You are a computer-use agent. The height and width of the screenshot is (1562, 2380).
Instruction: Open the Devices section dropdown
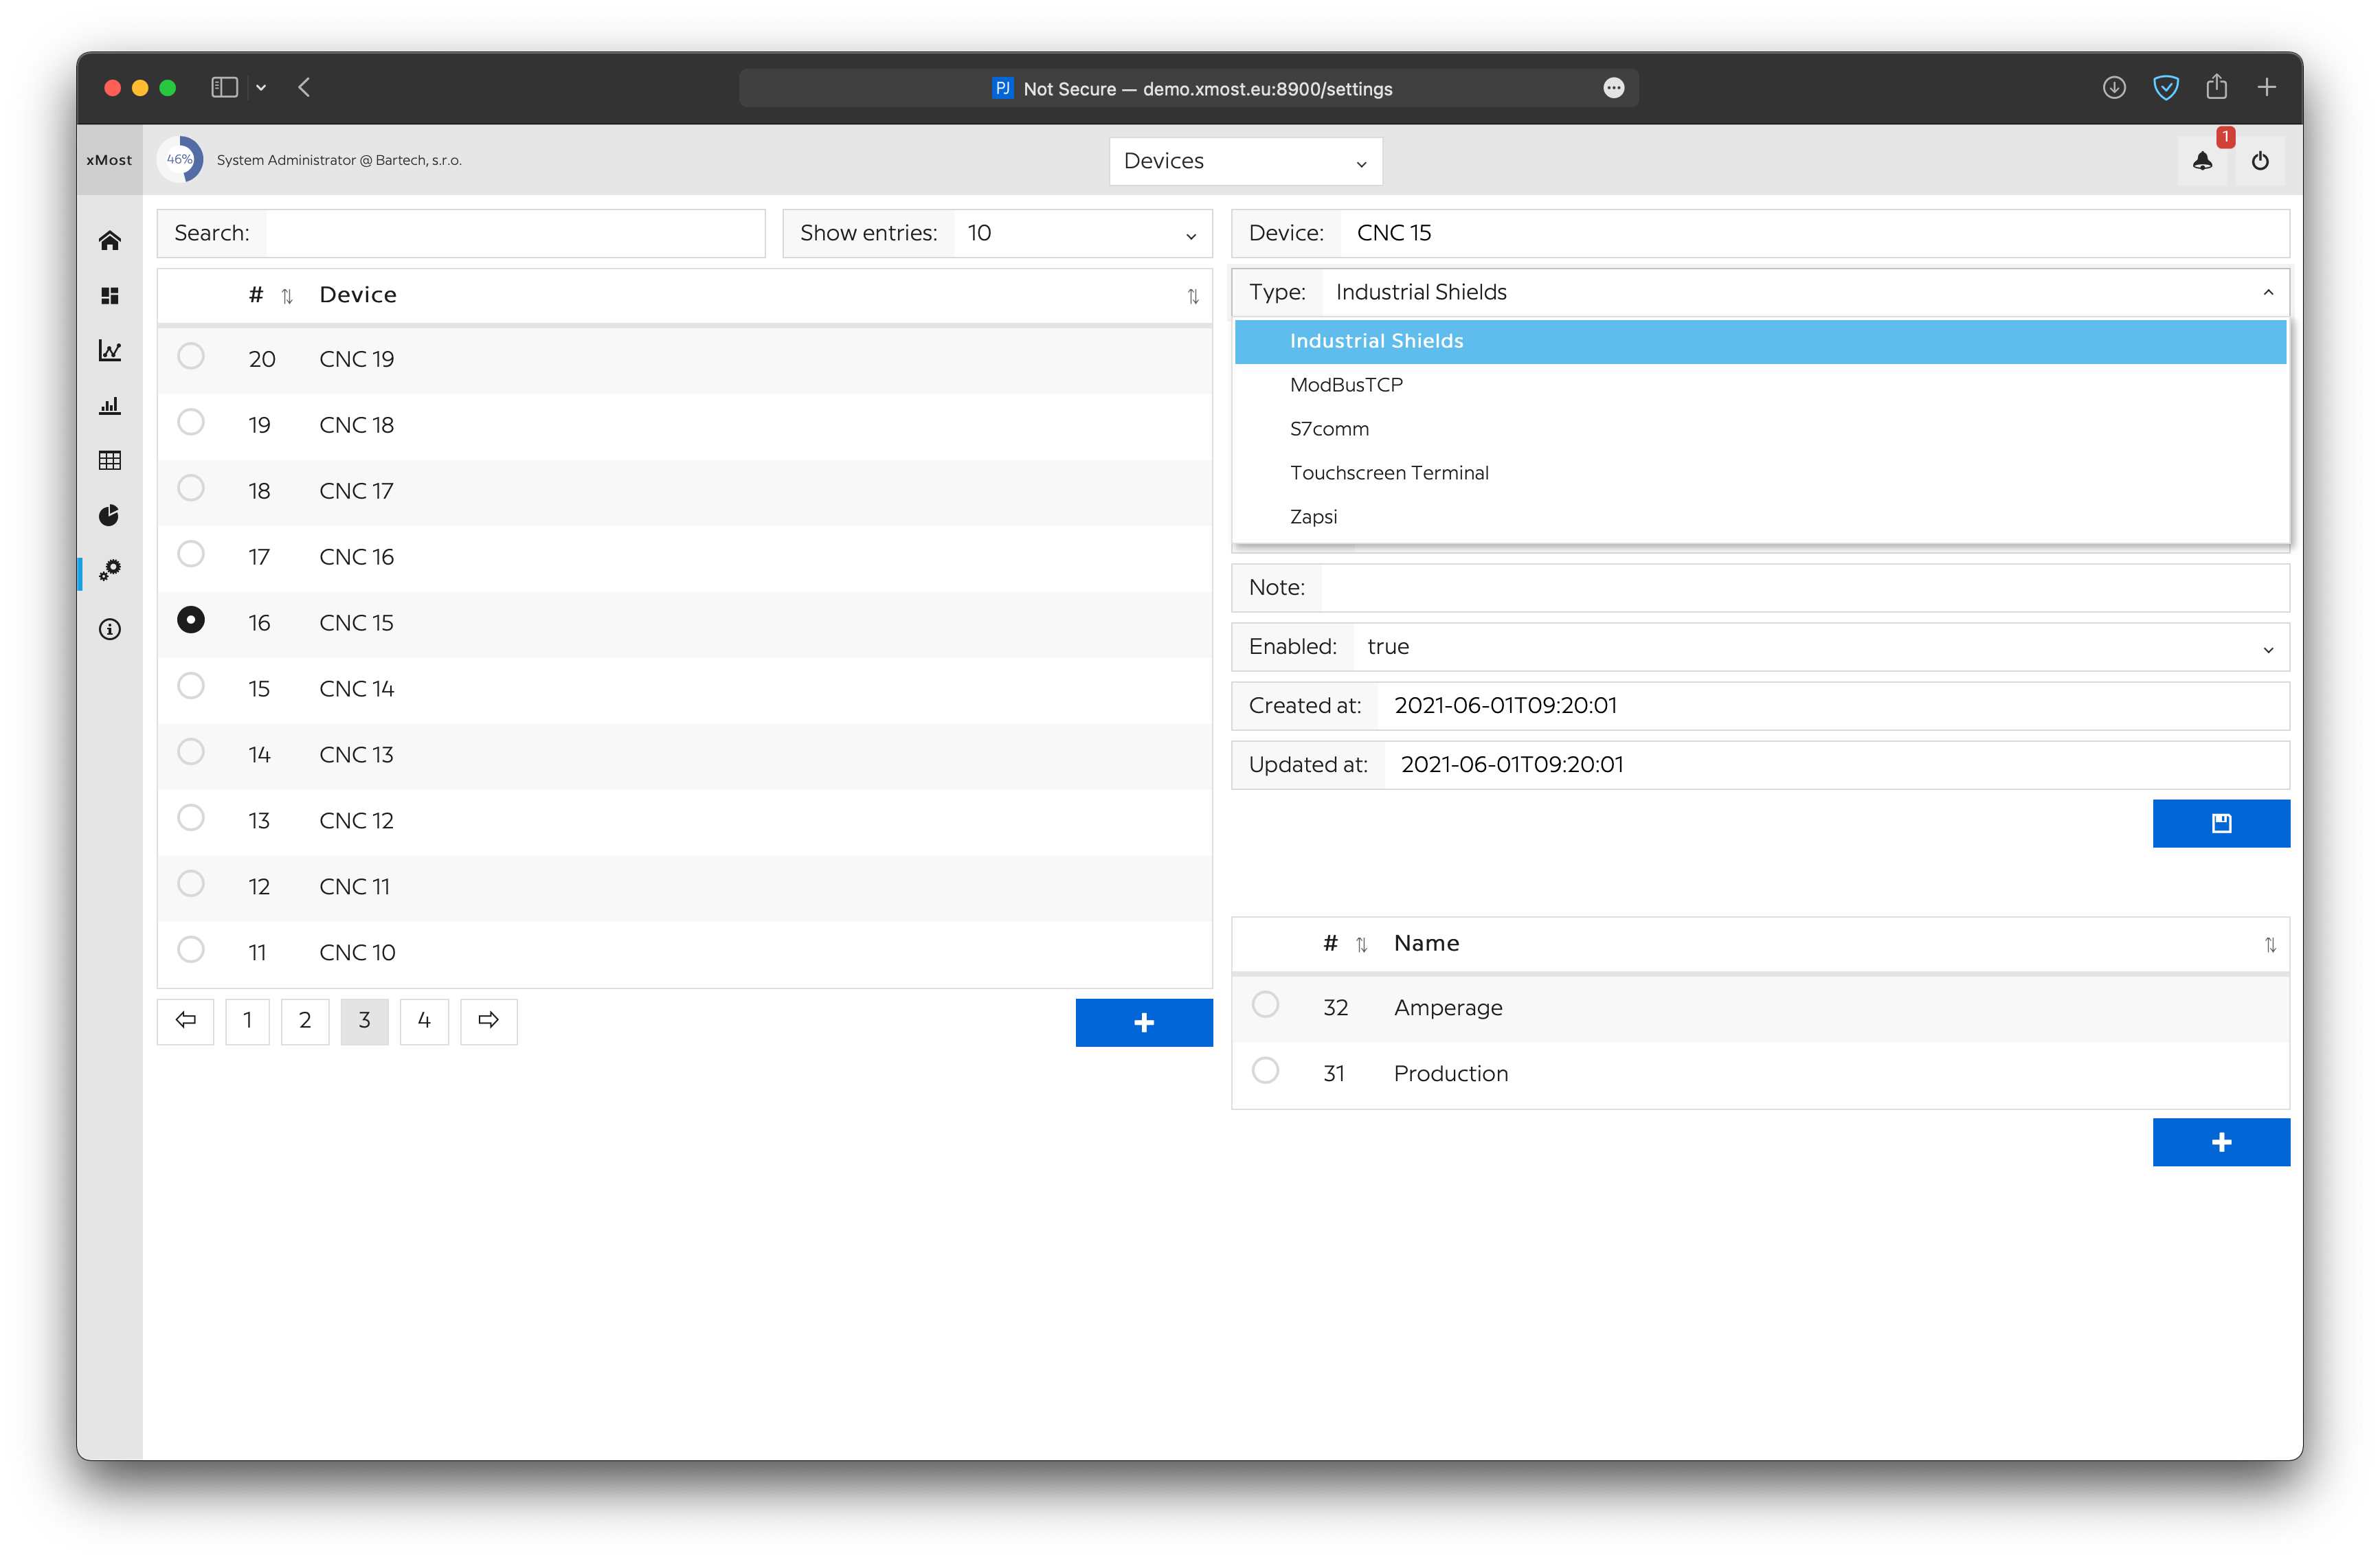(x=1245, y=161)
